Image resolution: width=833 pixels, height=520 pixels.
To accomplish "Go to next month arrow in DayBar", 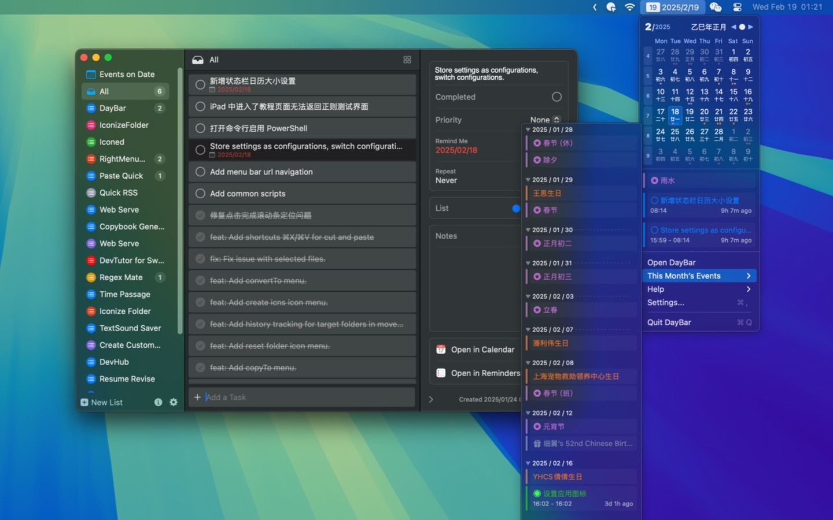I will tap(751, 27).
